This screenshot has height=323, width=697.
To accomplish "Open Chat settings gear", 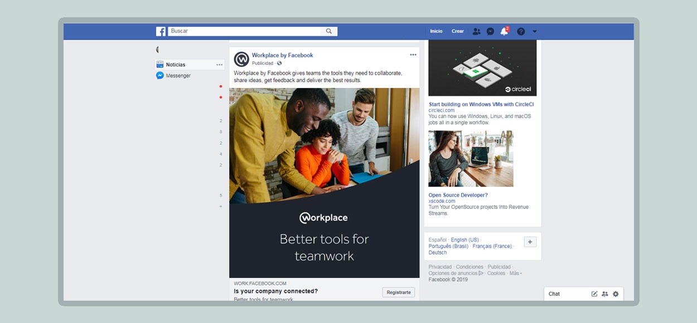I will coord(616,294).
